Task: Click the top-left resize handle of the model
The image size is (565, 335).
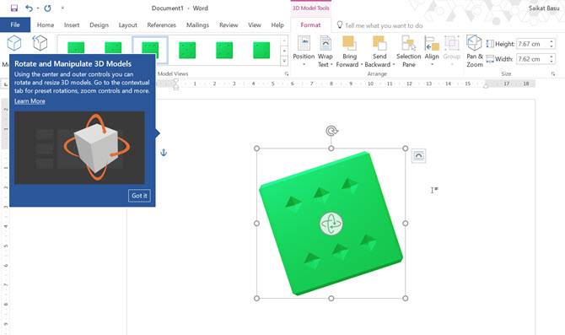Action: pos(256,149)
